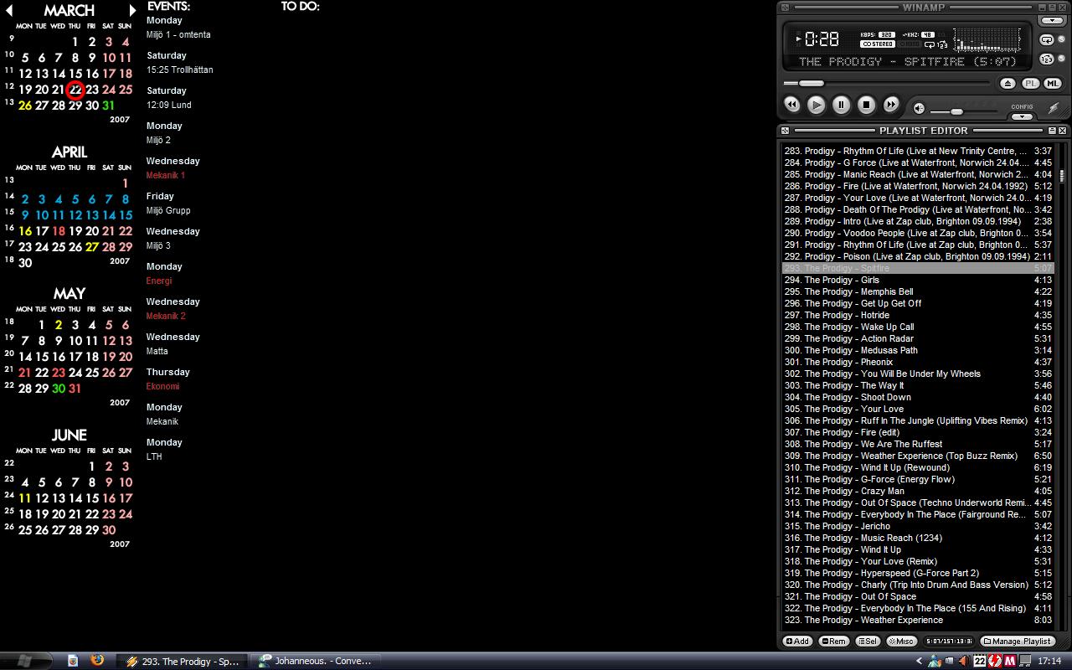Select playlist track 283 Rhythm Of Life

click(x=918, y=151)
